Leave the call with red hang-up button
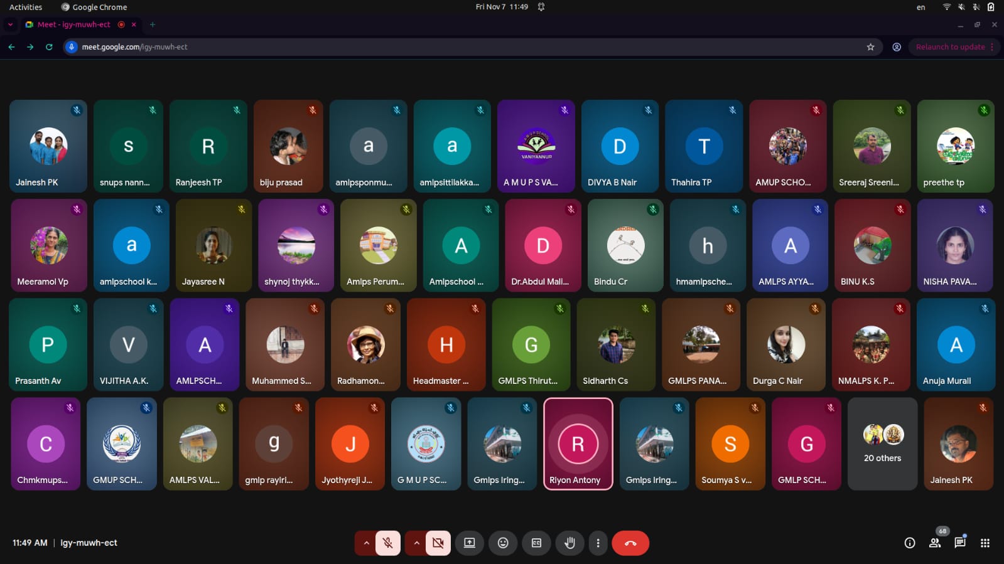This screenshot has height=564, width=1004. [630, 543]
